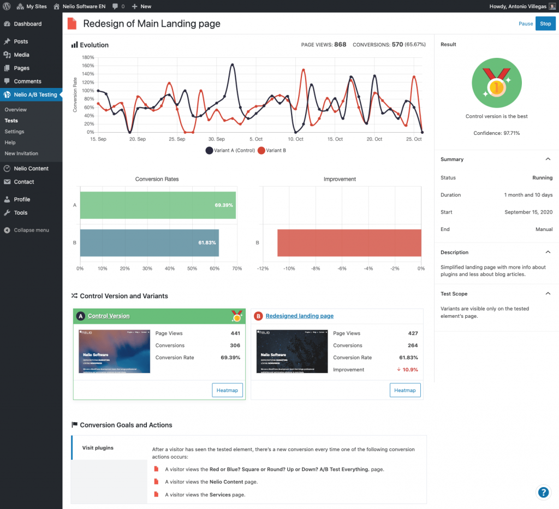Open Nelio Software EN site menu
The image size is (559, 509).
[80, 6]
